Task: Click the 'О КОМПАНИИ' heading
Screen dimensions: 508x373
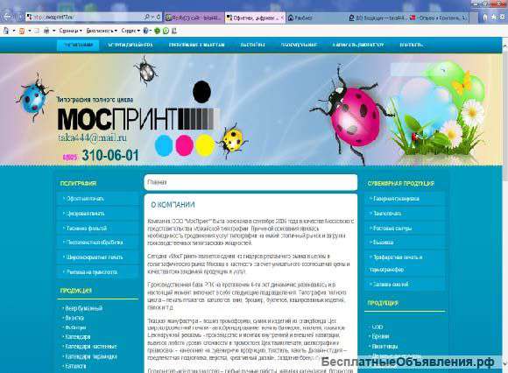Action: click(x=173, y=205)
